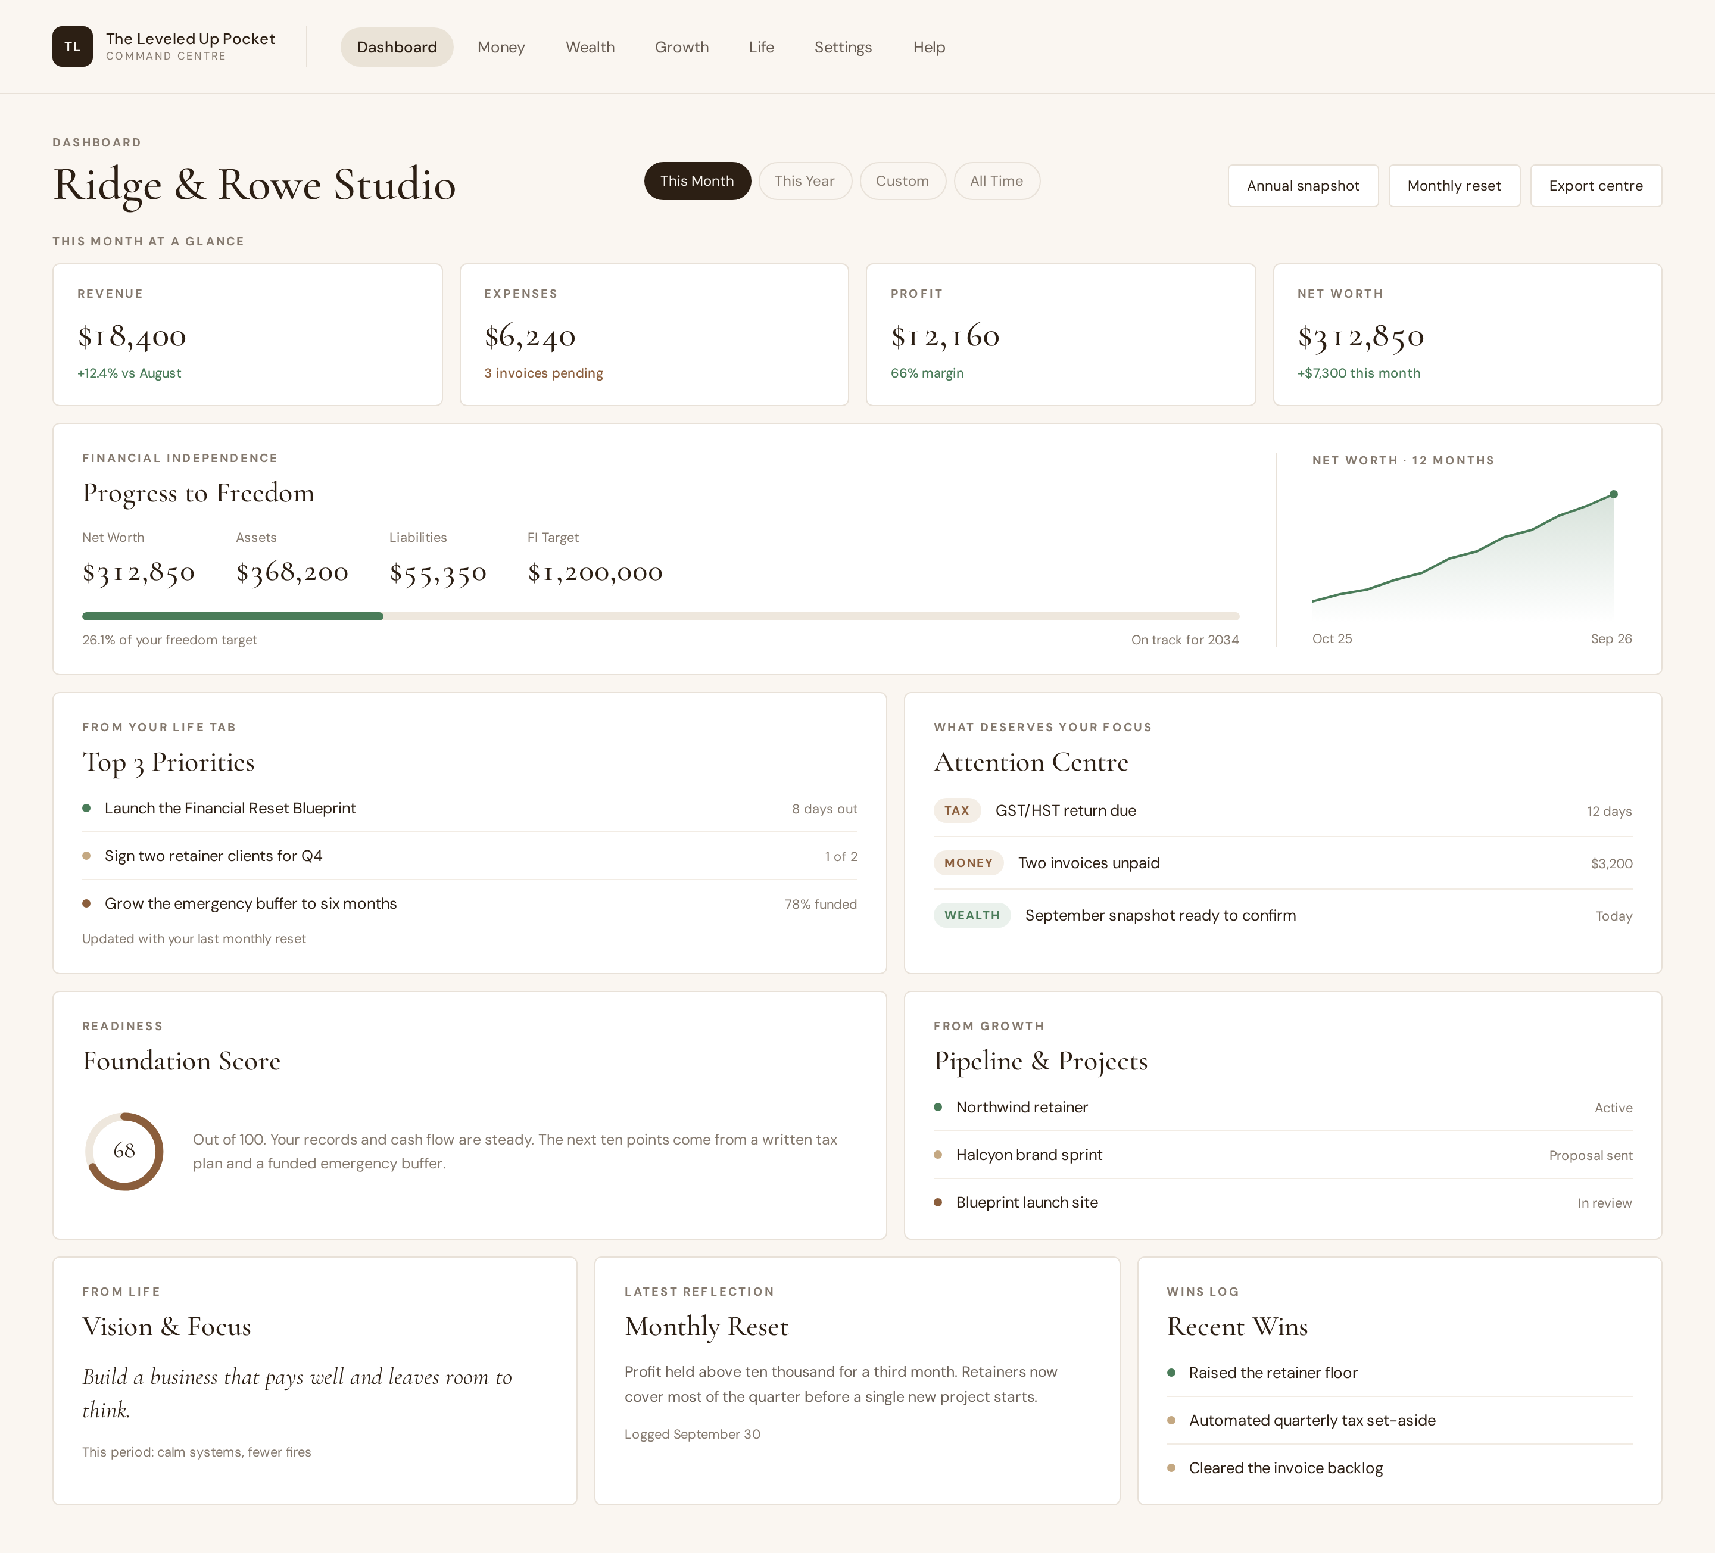Click the $3,200 unpaid amount
The height and width of the screenshot is (1553, 1715).
[x=1611, y=863]
